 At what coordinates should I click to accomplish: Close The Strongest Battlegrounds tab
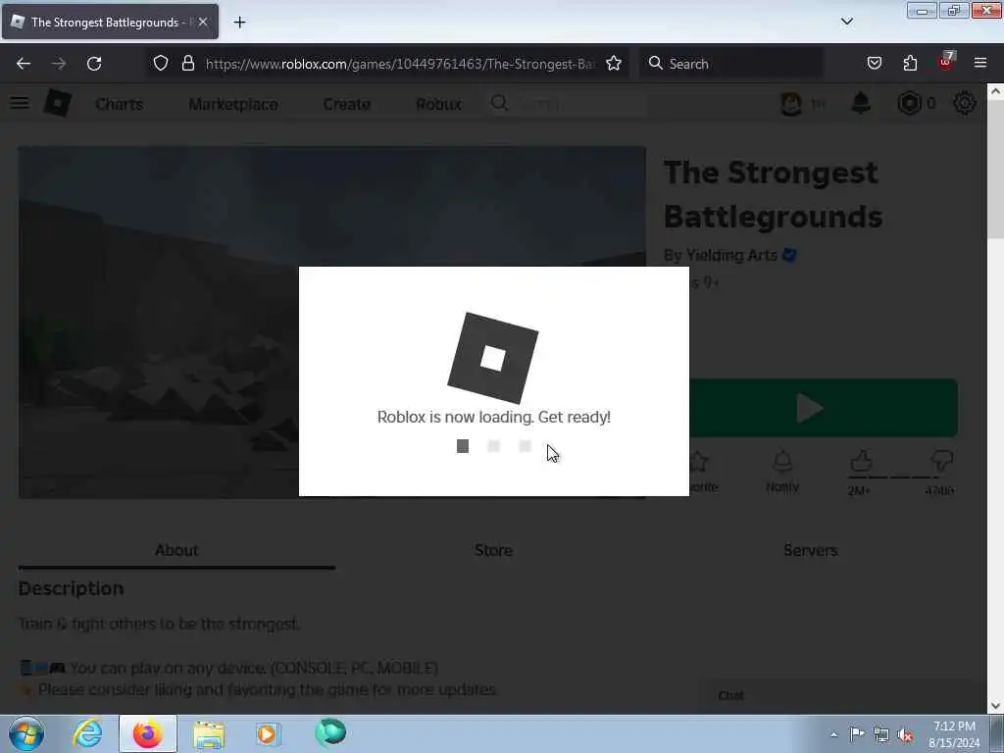[x=203, y=23]
